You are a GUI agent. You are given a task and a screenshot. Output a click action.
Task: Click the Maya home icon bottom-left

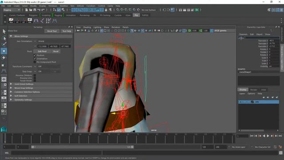[x=4, y=129]
